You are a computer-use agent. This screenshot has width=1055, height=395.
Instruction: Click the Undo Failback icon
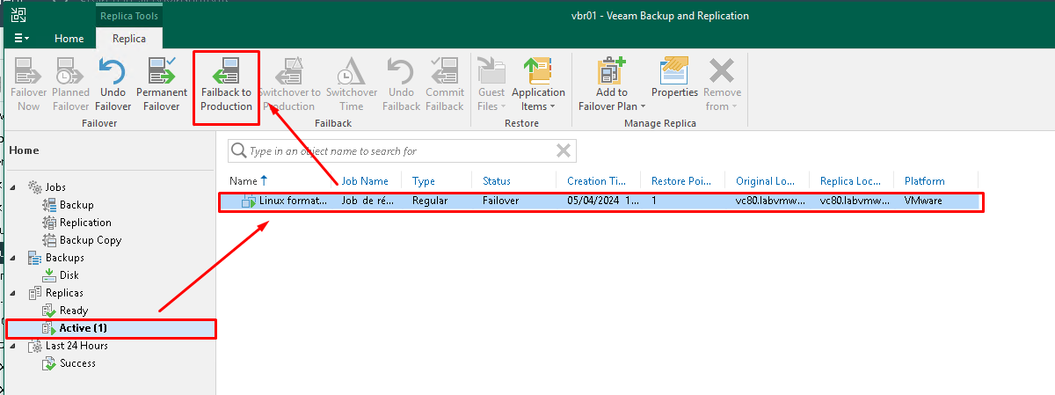pos(401,84)
